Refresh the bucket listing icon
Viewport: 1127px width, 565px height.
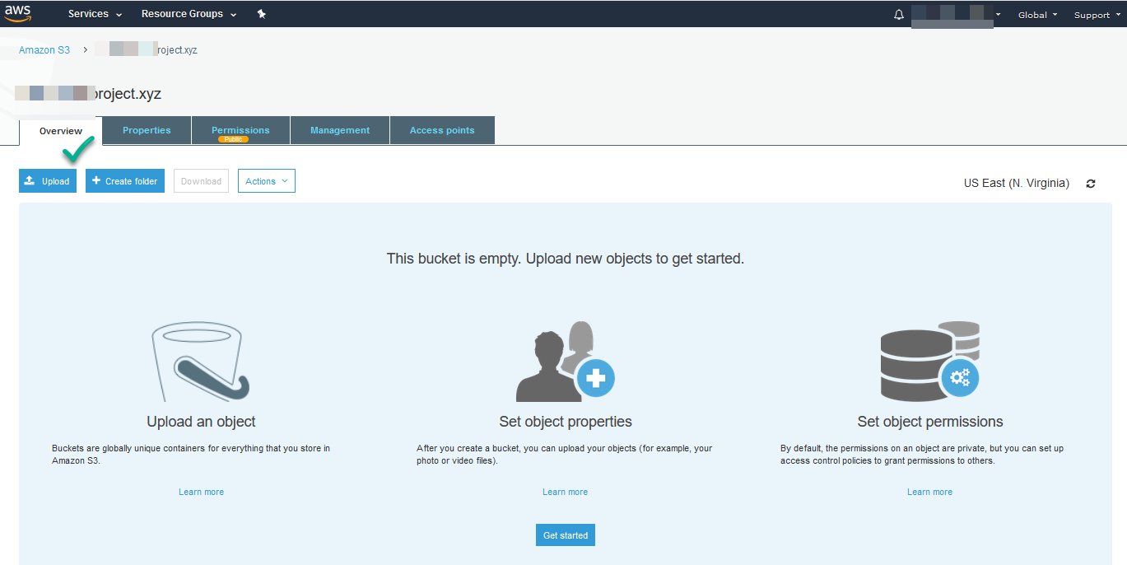pos(1091,184)
